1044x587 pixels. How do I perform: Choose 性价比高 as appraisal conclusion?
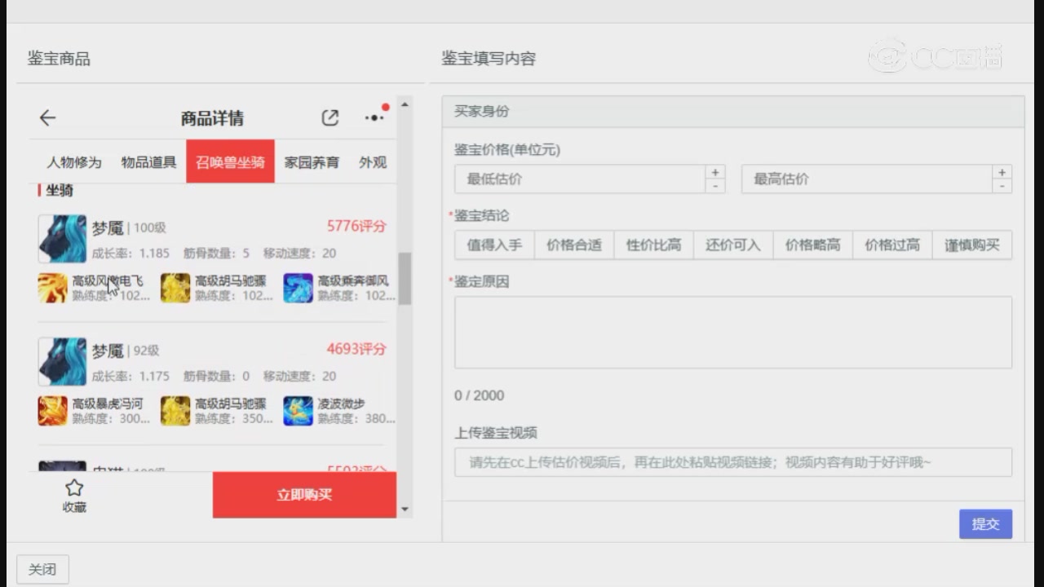tap(653, 245)
